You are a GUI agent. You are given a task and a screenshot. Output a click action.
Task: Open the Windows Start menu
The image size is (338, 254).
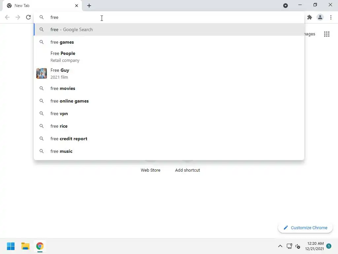[x=11, y=246]
